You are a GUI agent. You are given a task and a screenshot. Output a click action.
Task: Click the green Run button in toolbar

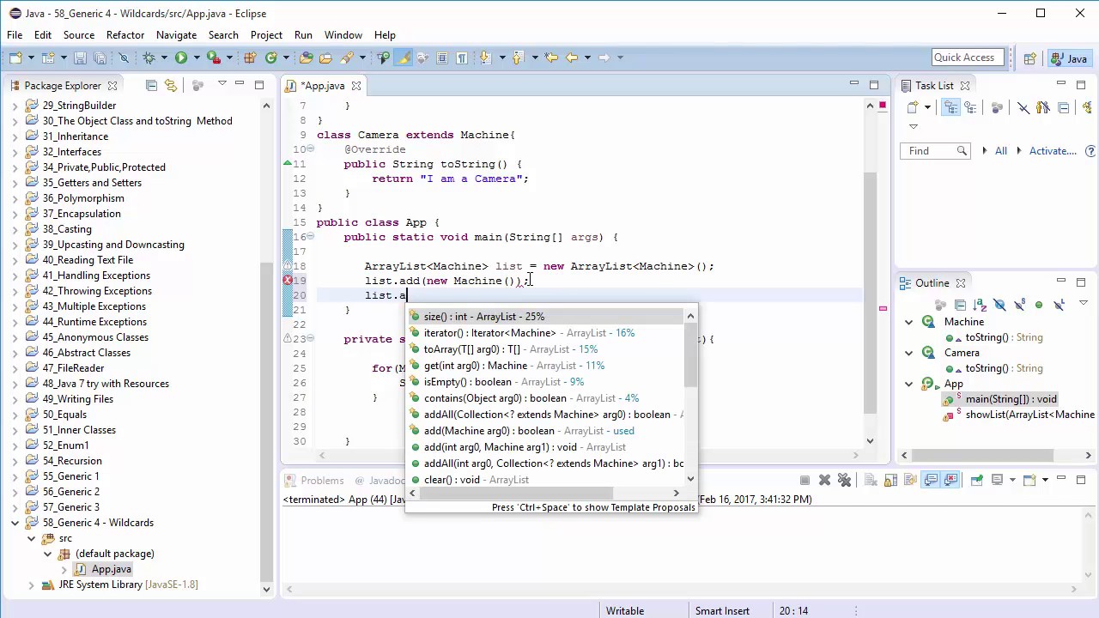181,58
